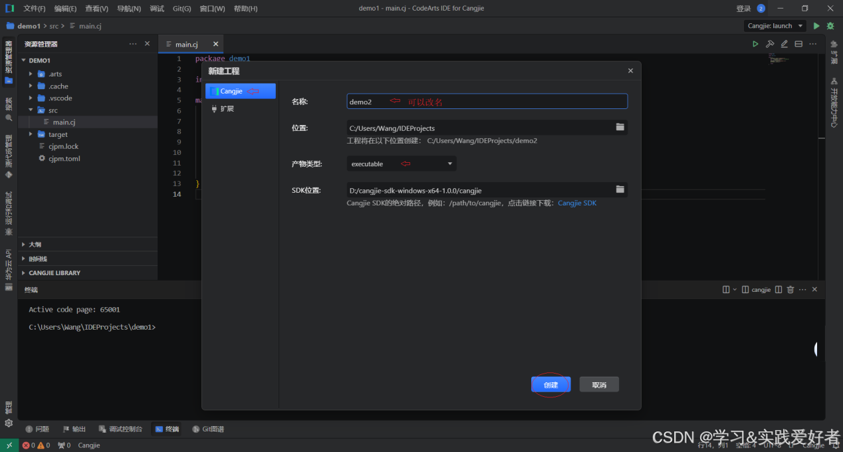
Task: Close the 资源管理器 side panel
Action: [147, 44]
